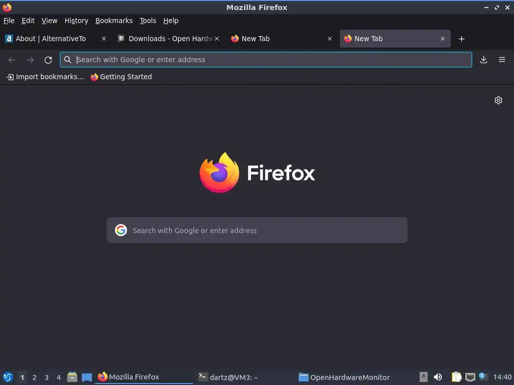Open the Edit menu
The width and height of the screenshot is (514, 385).
28,21
